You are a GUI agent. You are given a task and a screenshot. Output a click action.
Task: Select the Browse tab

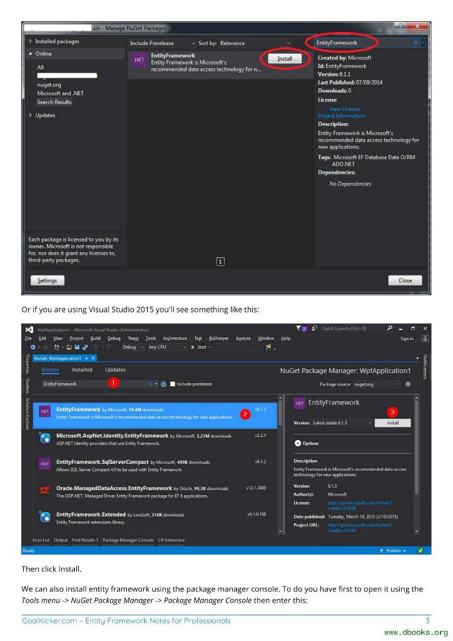(50, 369)
